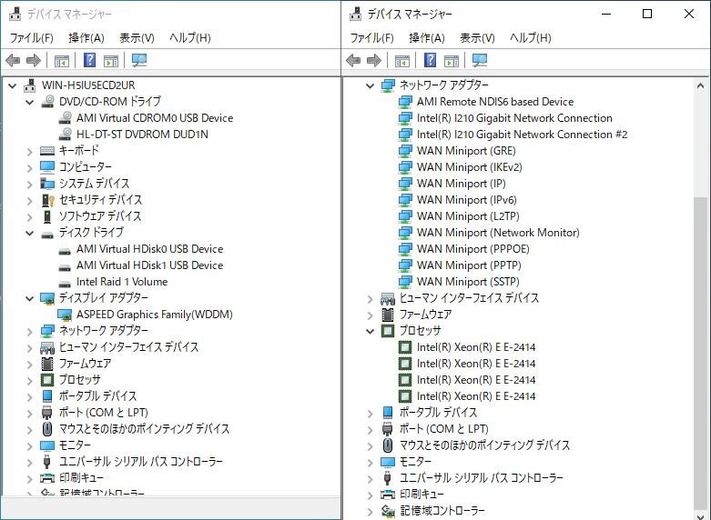The width and height of the screenshot is (711, 520).
Task: Click the HL-DT-ST DVDROM DUD1N drive icon
Action: click(66, 134)
